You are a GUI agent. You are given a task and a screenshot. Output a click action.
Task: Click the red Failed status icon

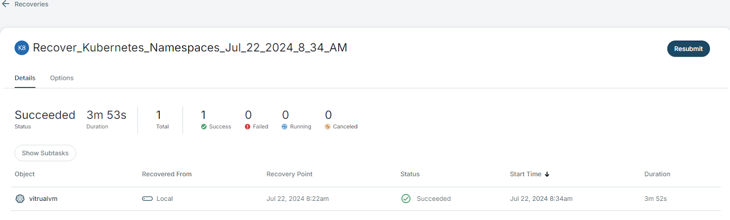pos(248,127)
